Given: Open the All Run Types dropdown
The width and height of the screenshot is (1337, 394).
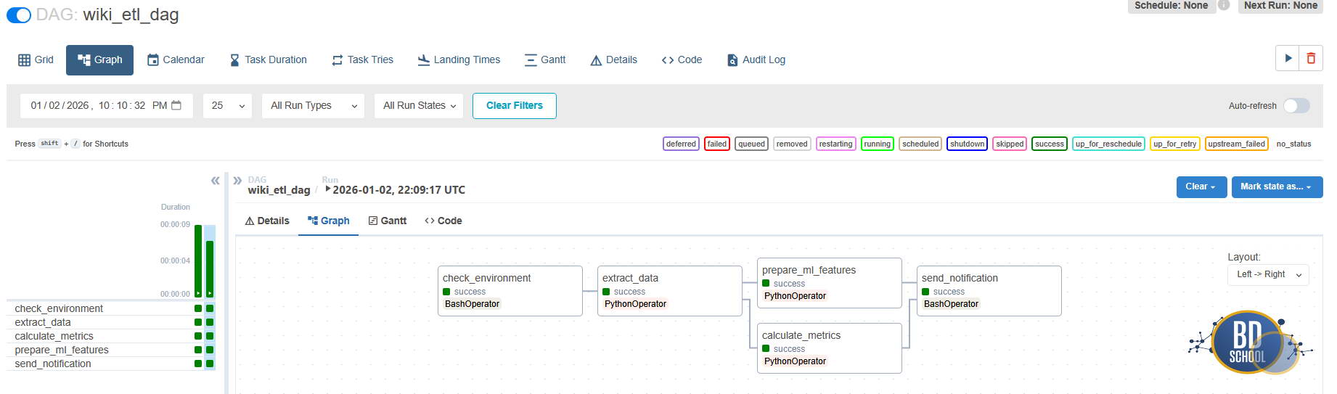Looking at the screenshot, I should tap(313, 106).
